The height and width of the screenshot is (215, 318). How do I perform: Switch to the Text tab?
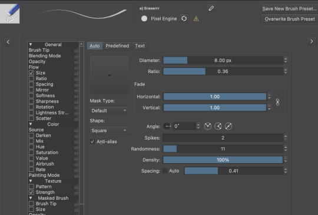point(140,46)
